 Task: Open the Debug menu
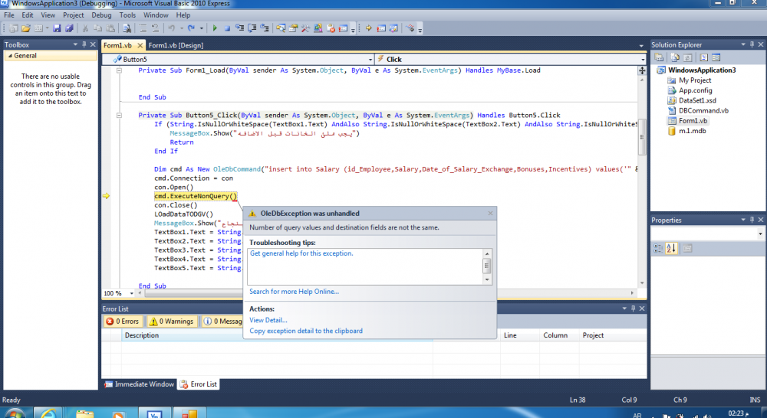click(x=101, y=15)
